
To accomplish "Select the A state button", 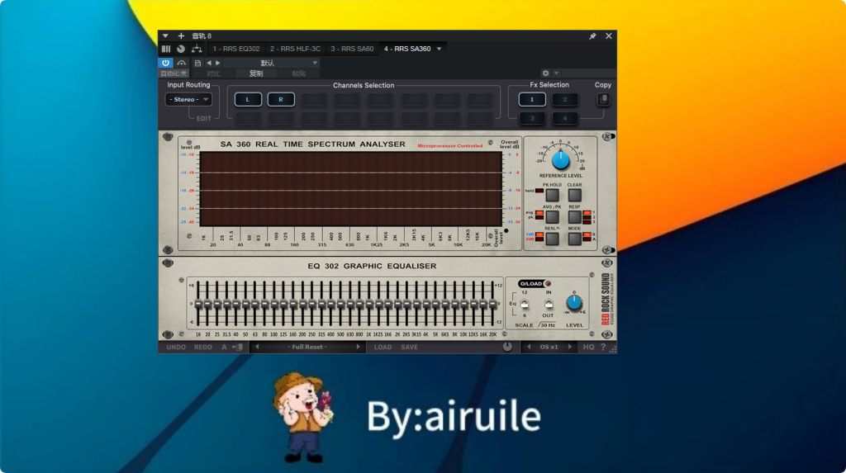I will click(x=224, y=348).
